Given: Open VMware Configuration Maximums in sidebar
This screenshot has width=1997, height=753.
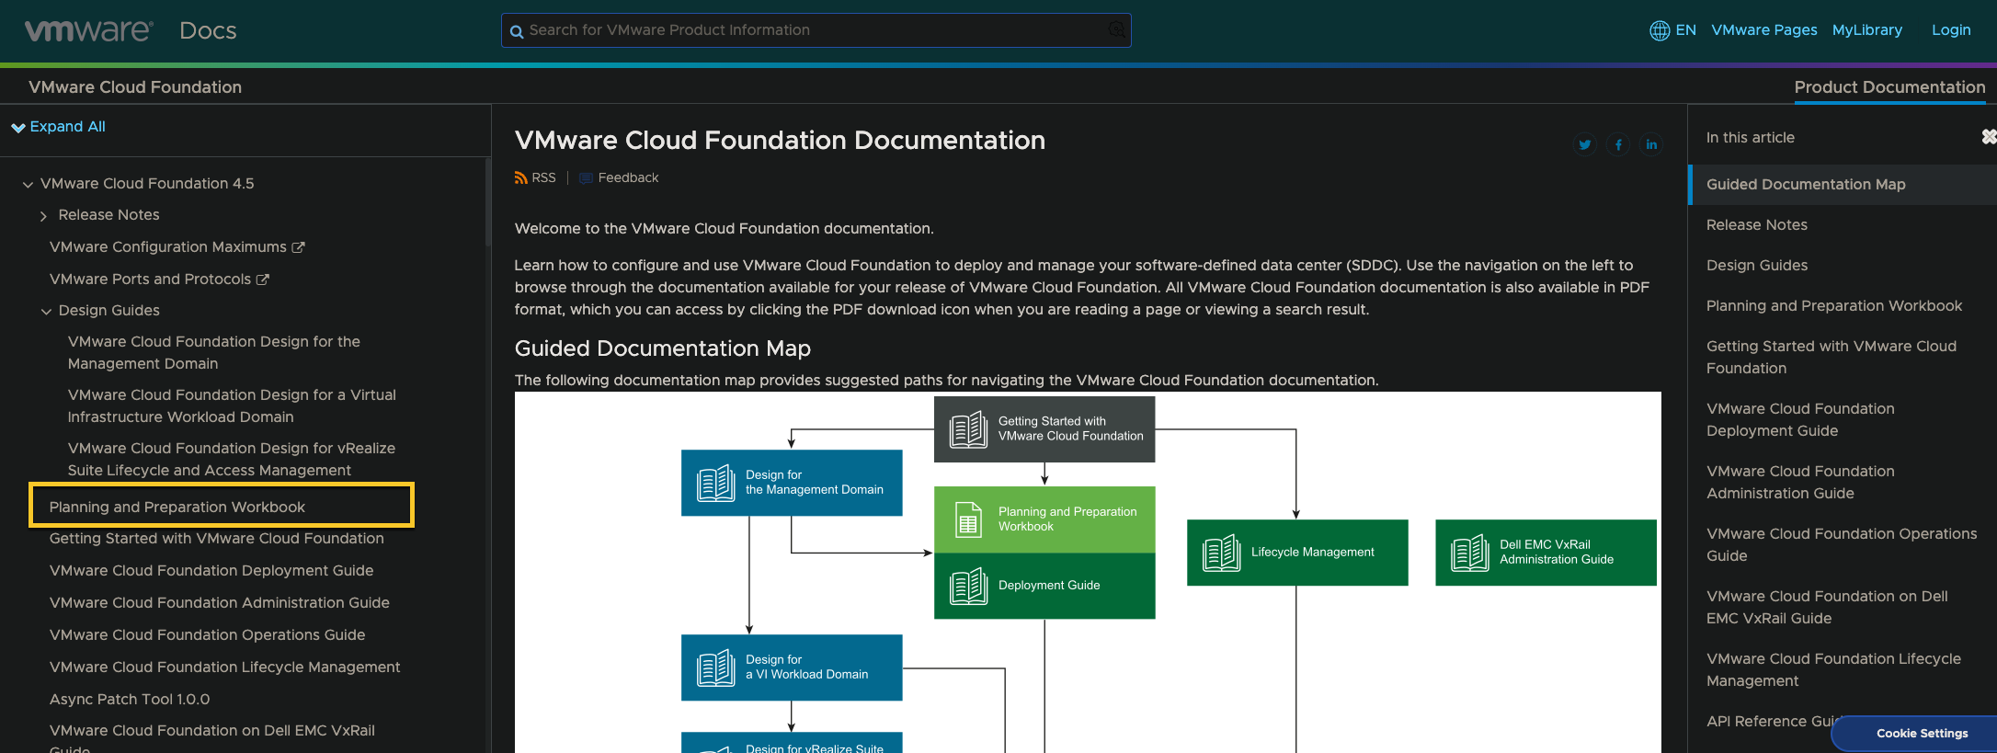Looking at the screenshot, I should pyautogui.click(x=168, y=247).
